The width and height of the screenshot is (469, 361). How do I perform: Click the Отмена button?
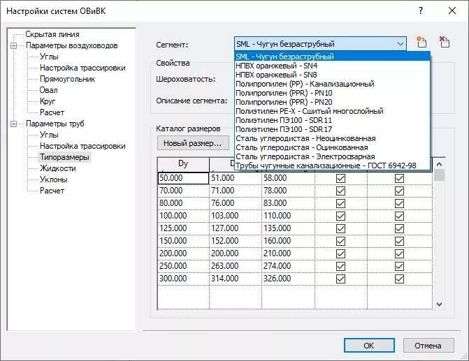tap(428, 345)
